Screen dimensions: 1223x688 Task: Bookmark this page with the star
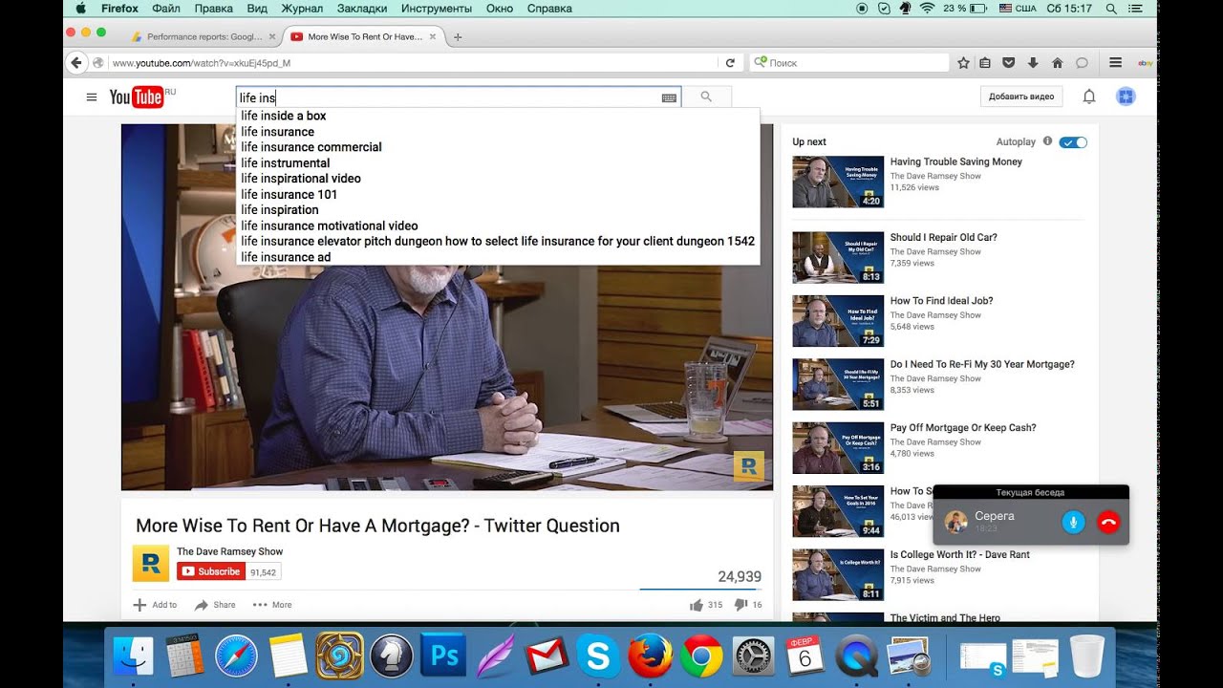(963, 63)
